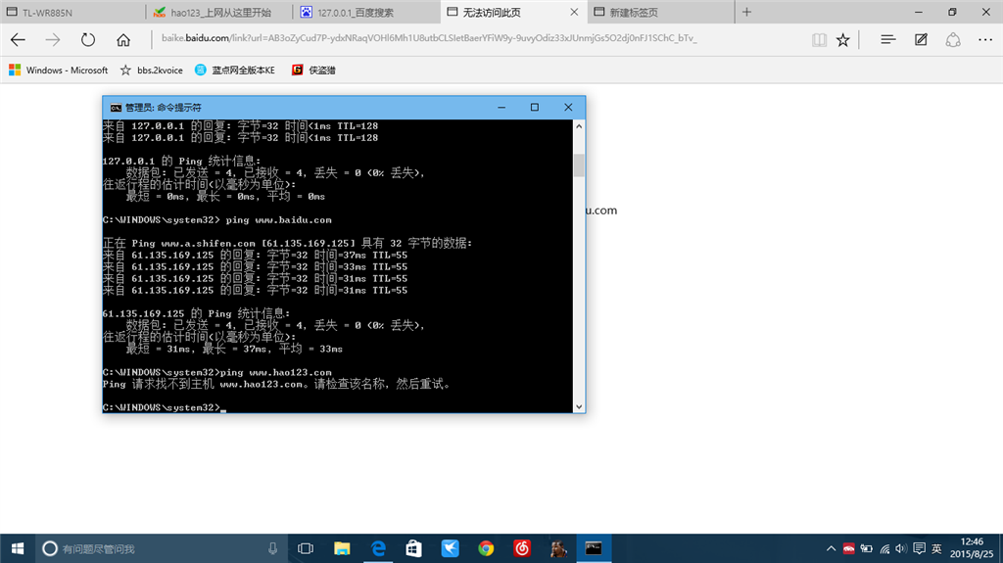Click the browser forward arrow
The image size is (1003, 563).
pos(53,40)
